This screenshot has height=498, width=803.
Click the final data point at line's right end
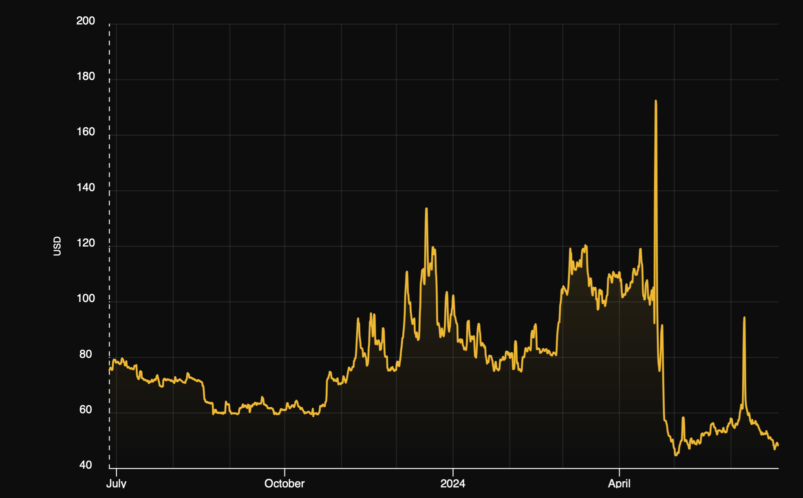coord(778,445)
